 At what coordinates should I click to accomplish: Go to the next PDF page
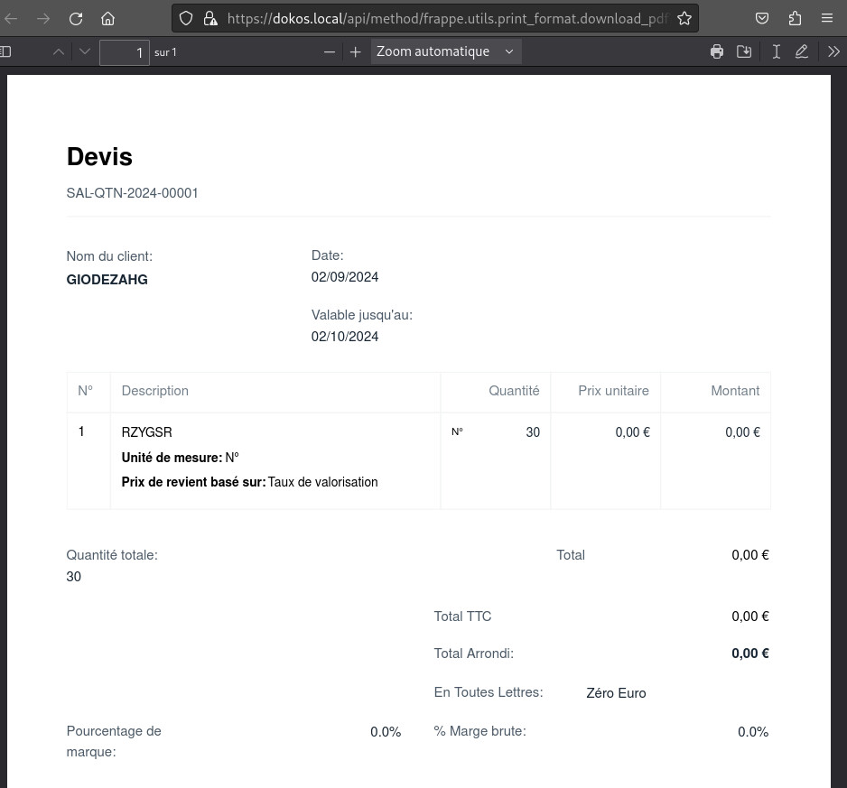85,51
